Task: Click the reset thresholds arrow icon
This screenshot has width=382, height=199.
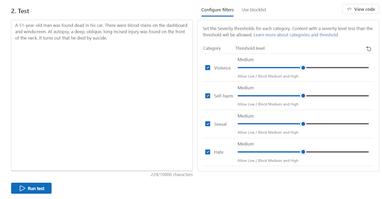Action: click(x=369, y=49)
